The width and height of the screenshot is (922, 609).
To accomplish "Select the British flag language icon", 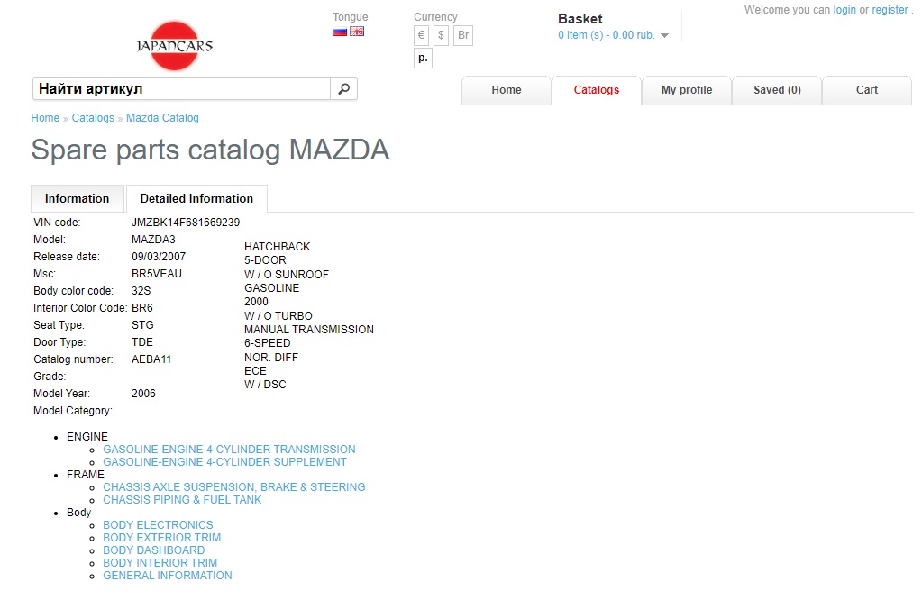I will click(x=357, y=32).
